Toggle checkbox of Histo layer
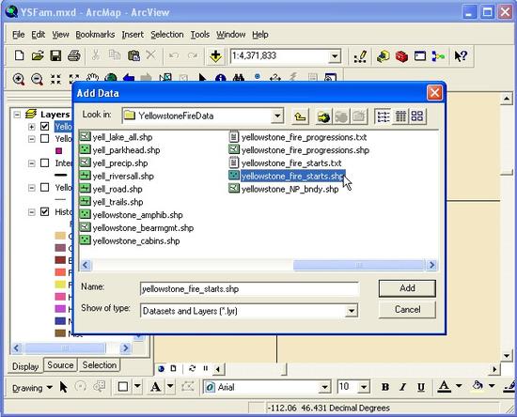517x417 pixels. coord(44,212)
